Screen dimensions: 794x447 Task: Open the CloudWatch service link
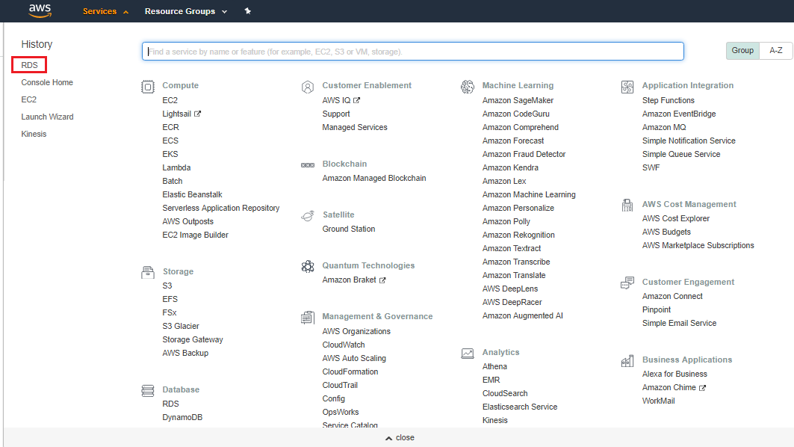pyautogui.click(x=344, y=345)
